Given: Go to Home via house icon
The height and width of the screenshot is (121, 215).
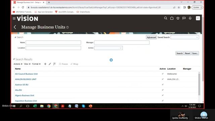Looking at the screenshot, I should coord(172,18).
